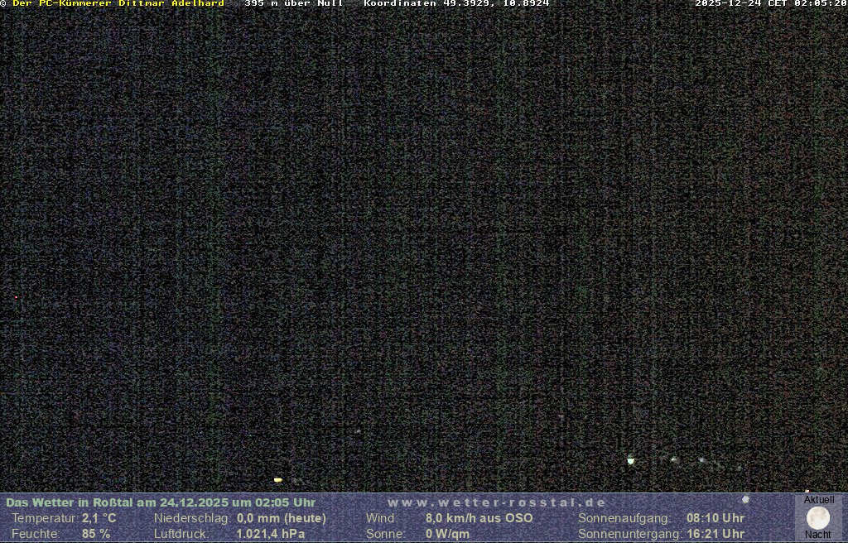Click the tiny red dot on the left edge

pyautogui.click(x=16, y=296)
